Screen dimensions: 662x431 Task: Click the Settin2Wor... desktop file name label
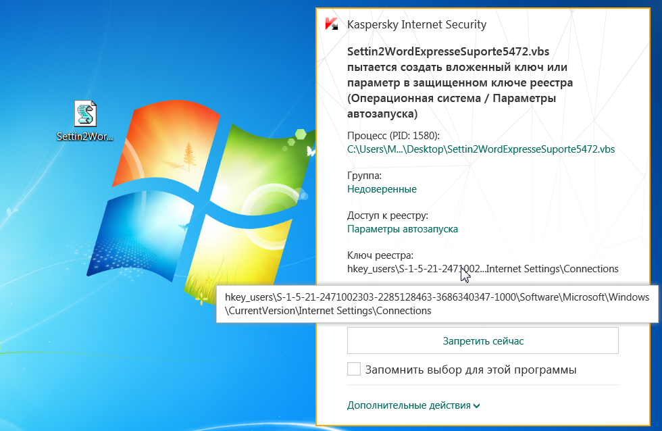click(x=85, y=136)
